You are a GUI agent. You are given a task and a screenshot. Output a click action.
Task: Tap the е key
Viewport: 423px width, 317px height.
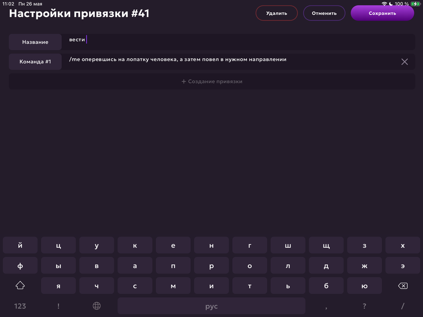click(x=173, y=245)
